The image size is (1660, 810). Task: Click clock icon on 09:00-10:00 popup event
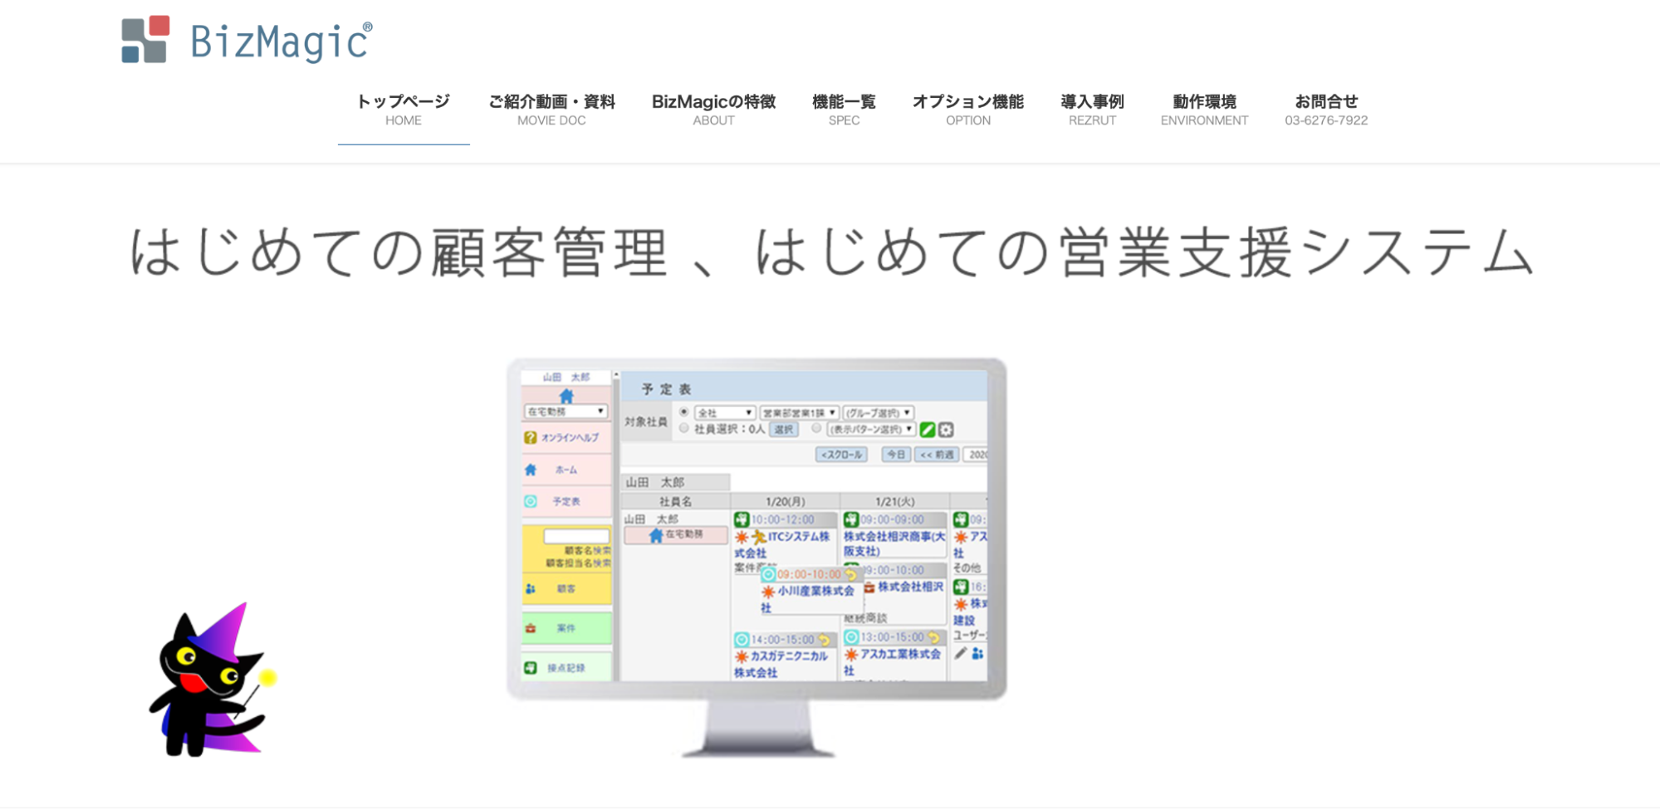(769, 574)
